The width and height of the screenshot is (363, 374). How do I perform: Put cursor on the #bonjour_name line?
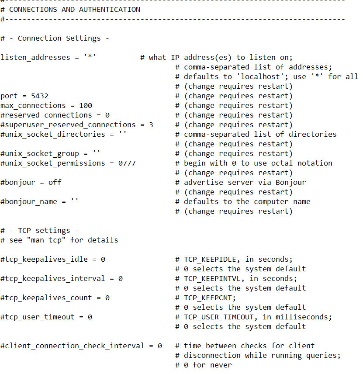tap(40, 201)
